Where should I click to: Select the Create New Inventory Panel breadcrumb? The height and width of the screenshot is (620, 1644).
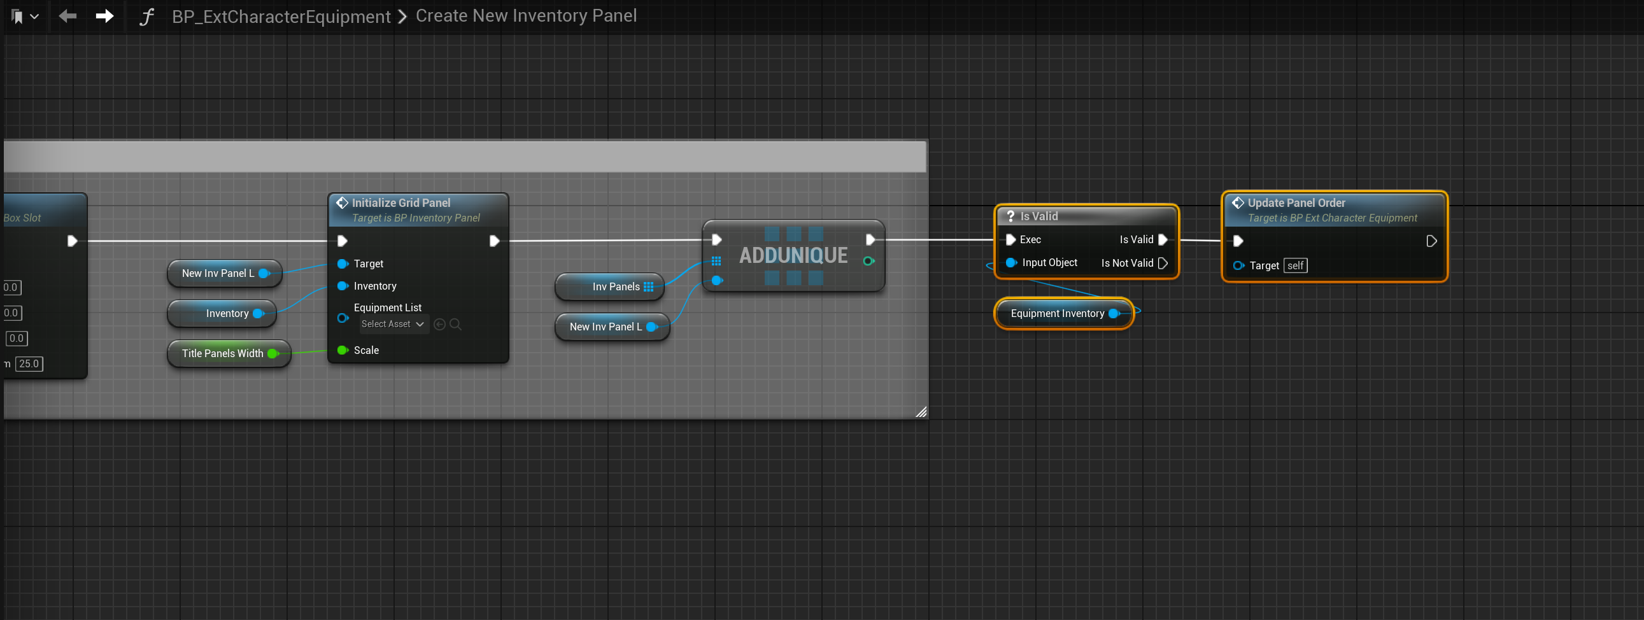pos(526,16)
